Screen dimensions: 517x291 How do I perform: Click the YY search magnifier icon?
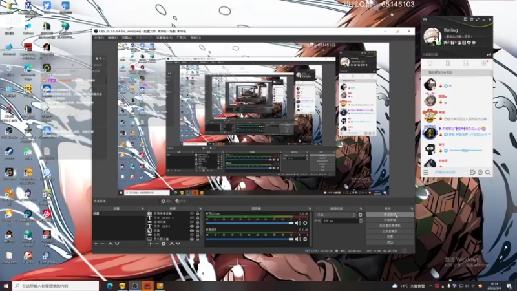tap(487, 172)
